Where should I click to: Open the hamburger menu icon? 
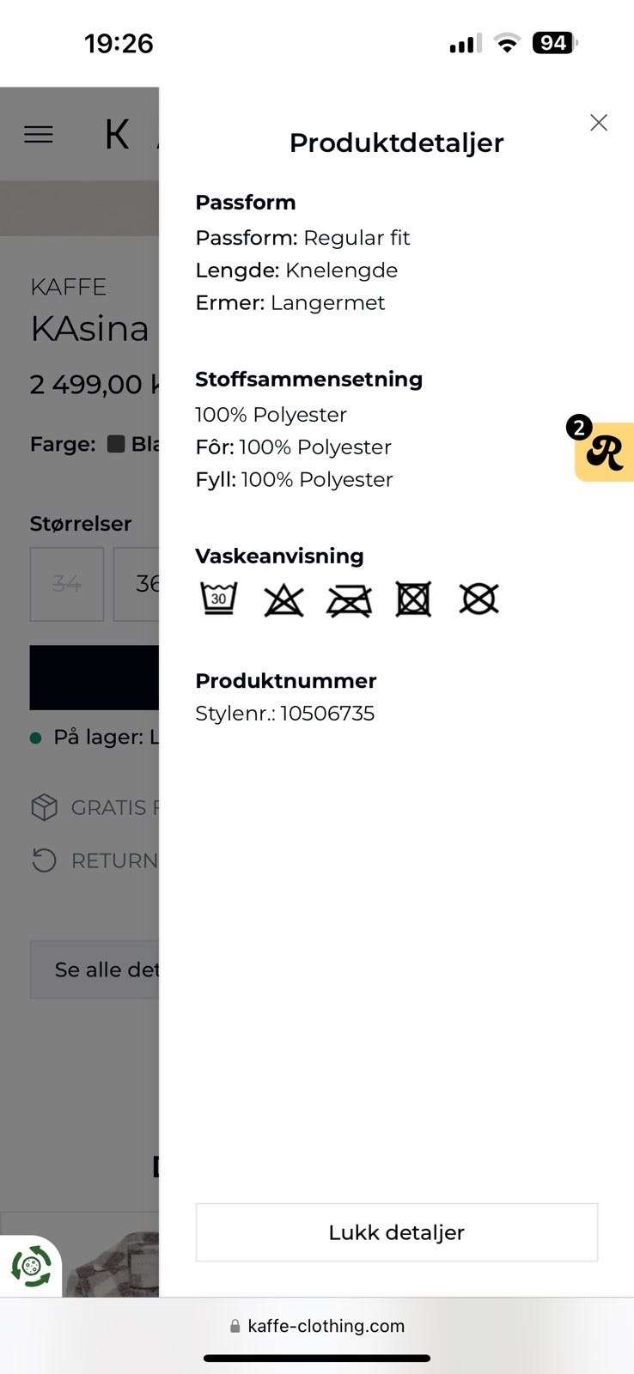tap(39, 134)
